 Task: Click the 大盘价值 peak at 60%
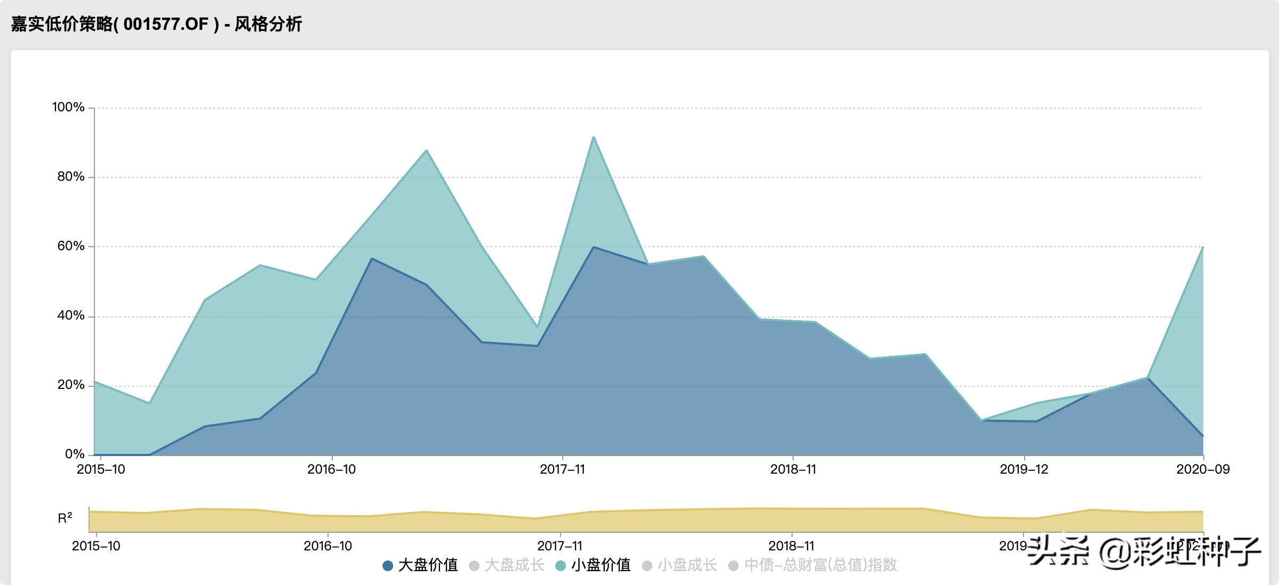(593, 247)
